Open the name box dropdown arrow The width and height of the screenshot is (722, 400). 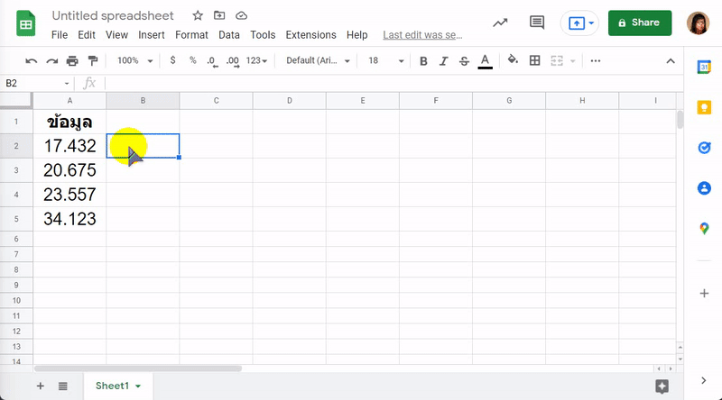(x=67, y=83)
